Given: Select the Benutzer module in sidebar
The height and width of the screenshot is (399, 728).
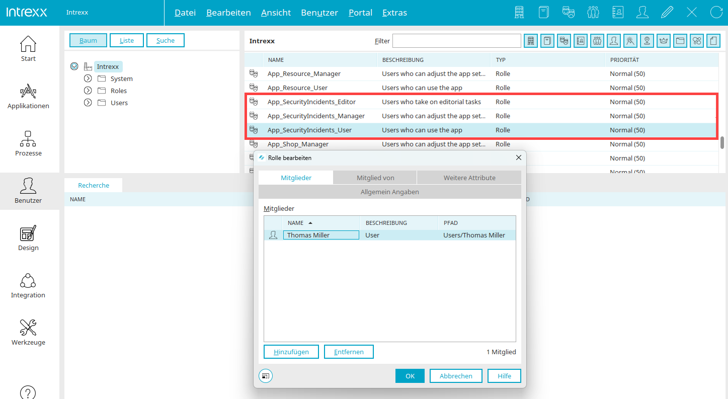Looking at the screenshot, I should (x=28, y=191).
